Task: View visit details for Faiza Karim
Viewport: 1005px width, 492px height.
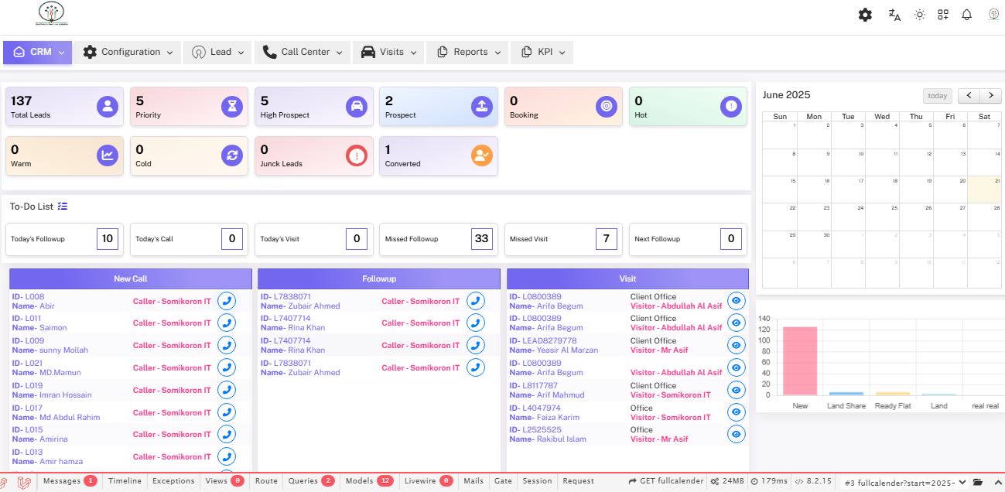Action: point(736,412)
